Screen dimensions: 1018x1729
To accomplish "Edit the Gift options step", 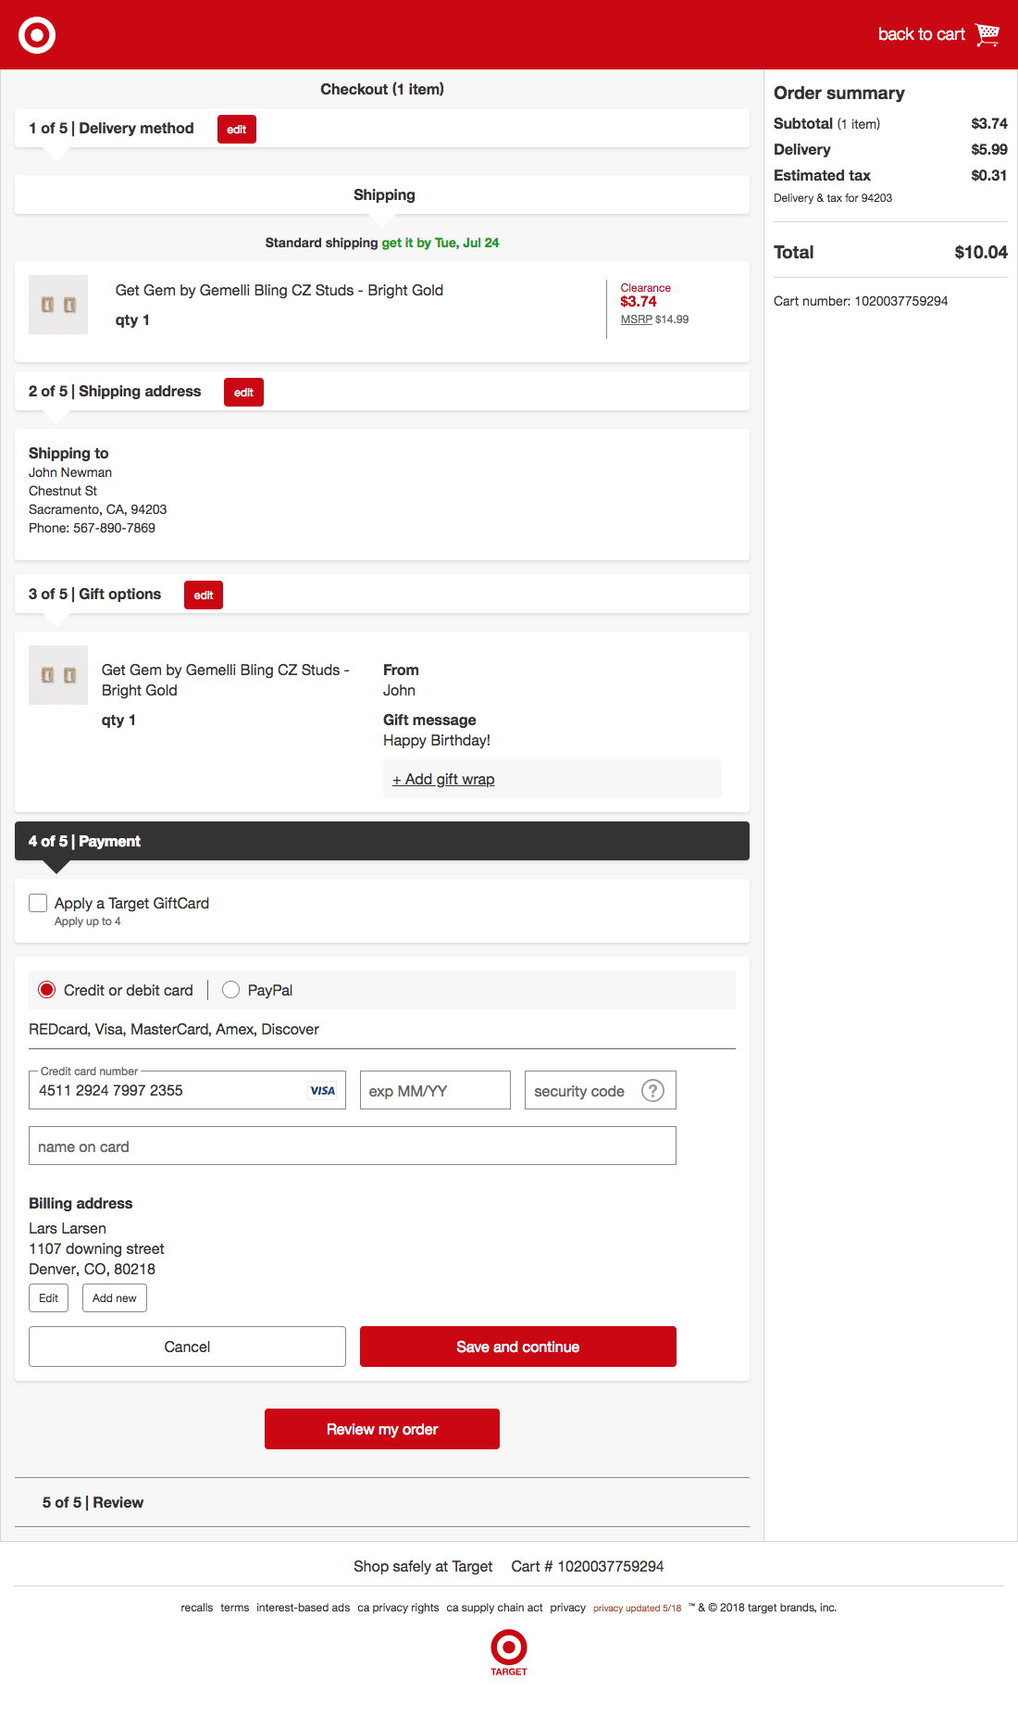I will [x=204, y=595].
